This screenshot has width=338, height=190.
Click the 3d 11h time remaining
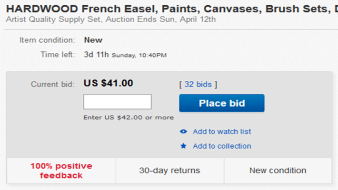[97, 55]
